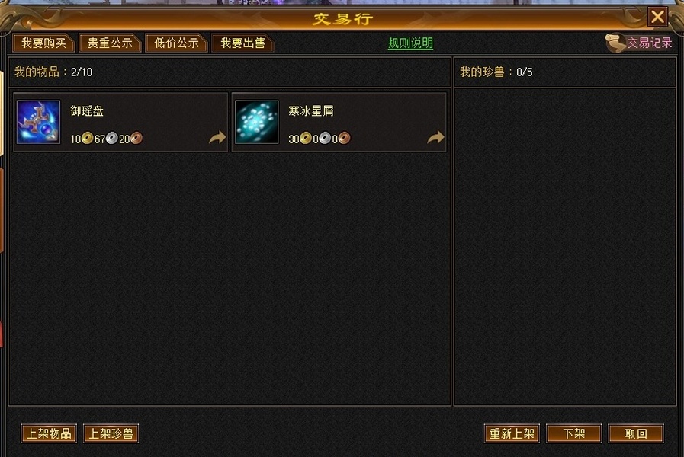This screenshot has height=457, width=684.
Task: Click the 重新上架 button
Action: point(512,433)
